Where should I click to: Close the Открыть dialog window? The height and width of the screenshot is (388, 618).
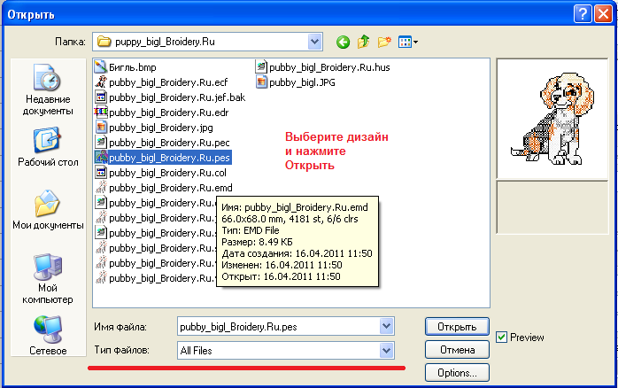click(604, 14)
